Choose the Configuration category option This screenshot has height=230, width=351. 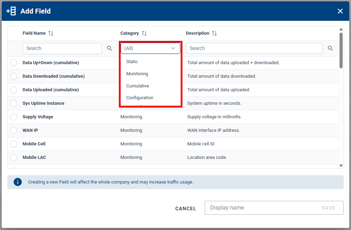coord(140,97)
